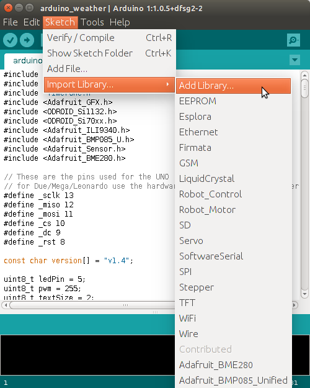Viewport: 310px width, 388px height.
Task: Import the Adafruit_BME280 contributed library
Action: [233, 365]
